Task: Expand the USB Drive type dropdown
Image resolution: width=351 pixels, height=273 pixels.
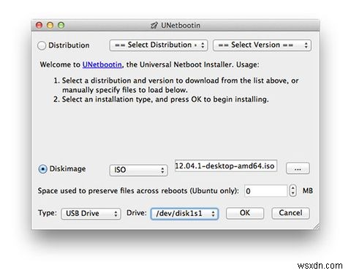Action: click(x=91, y=214)
